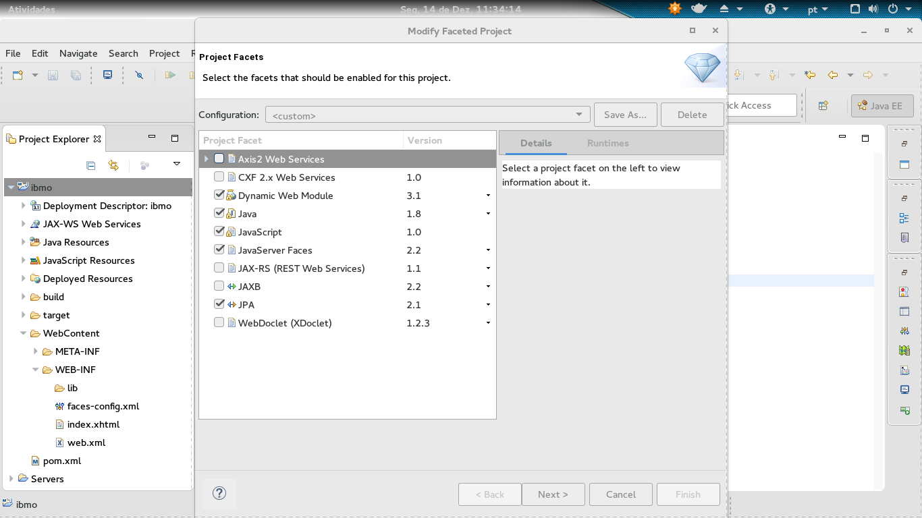Enable the WebDoclet (XDoclet) checkbox
Viewport: 922px width, 518px height.
pos(219,323)
